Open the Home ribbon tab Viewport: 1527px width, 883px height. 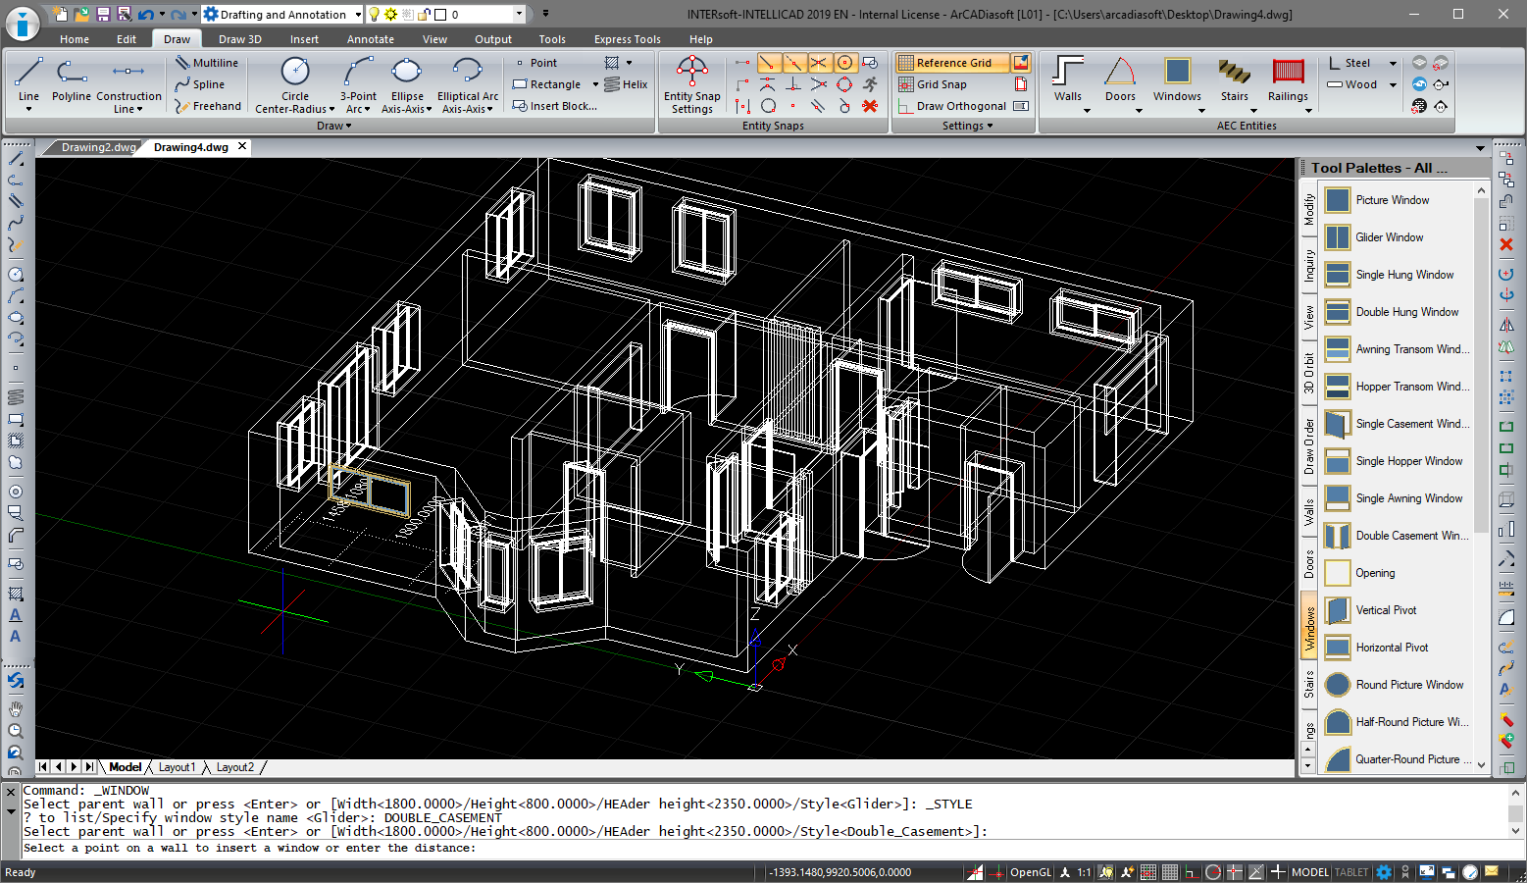(x=75, y=39)
